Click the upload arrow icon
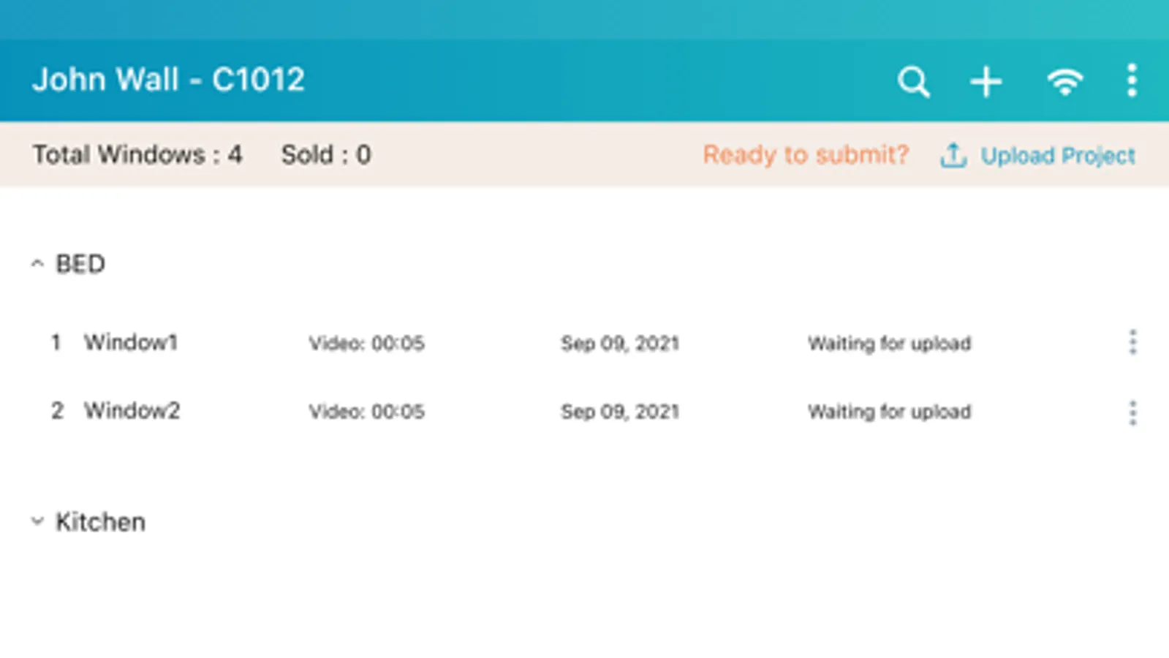 (953, 155)
